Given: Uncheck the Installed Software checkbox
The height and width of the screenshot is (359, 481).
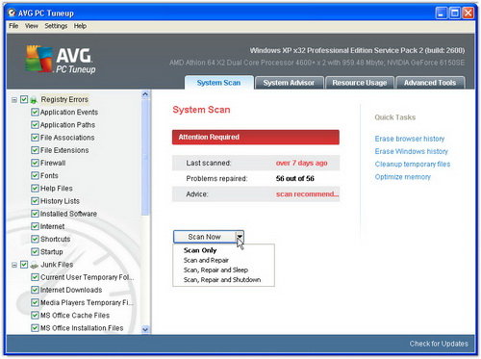Looking at the screenshot, I should click(x=35, y=214).
